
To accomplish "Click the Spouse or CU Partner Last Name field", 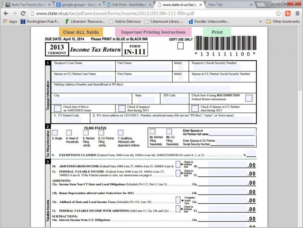I will pos(83,78).
